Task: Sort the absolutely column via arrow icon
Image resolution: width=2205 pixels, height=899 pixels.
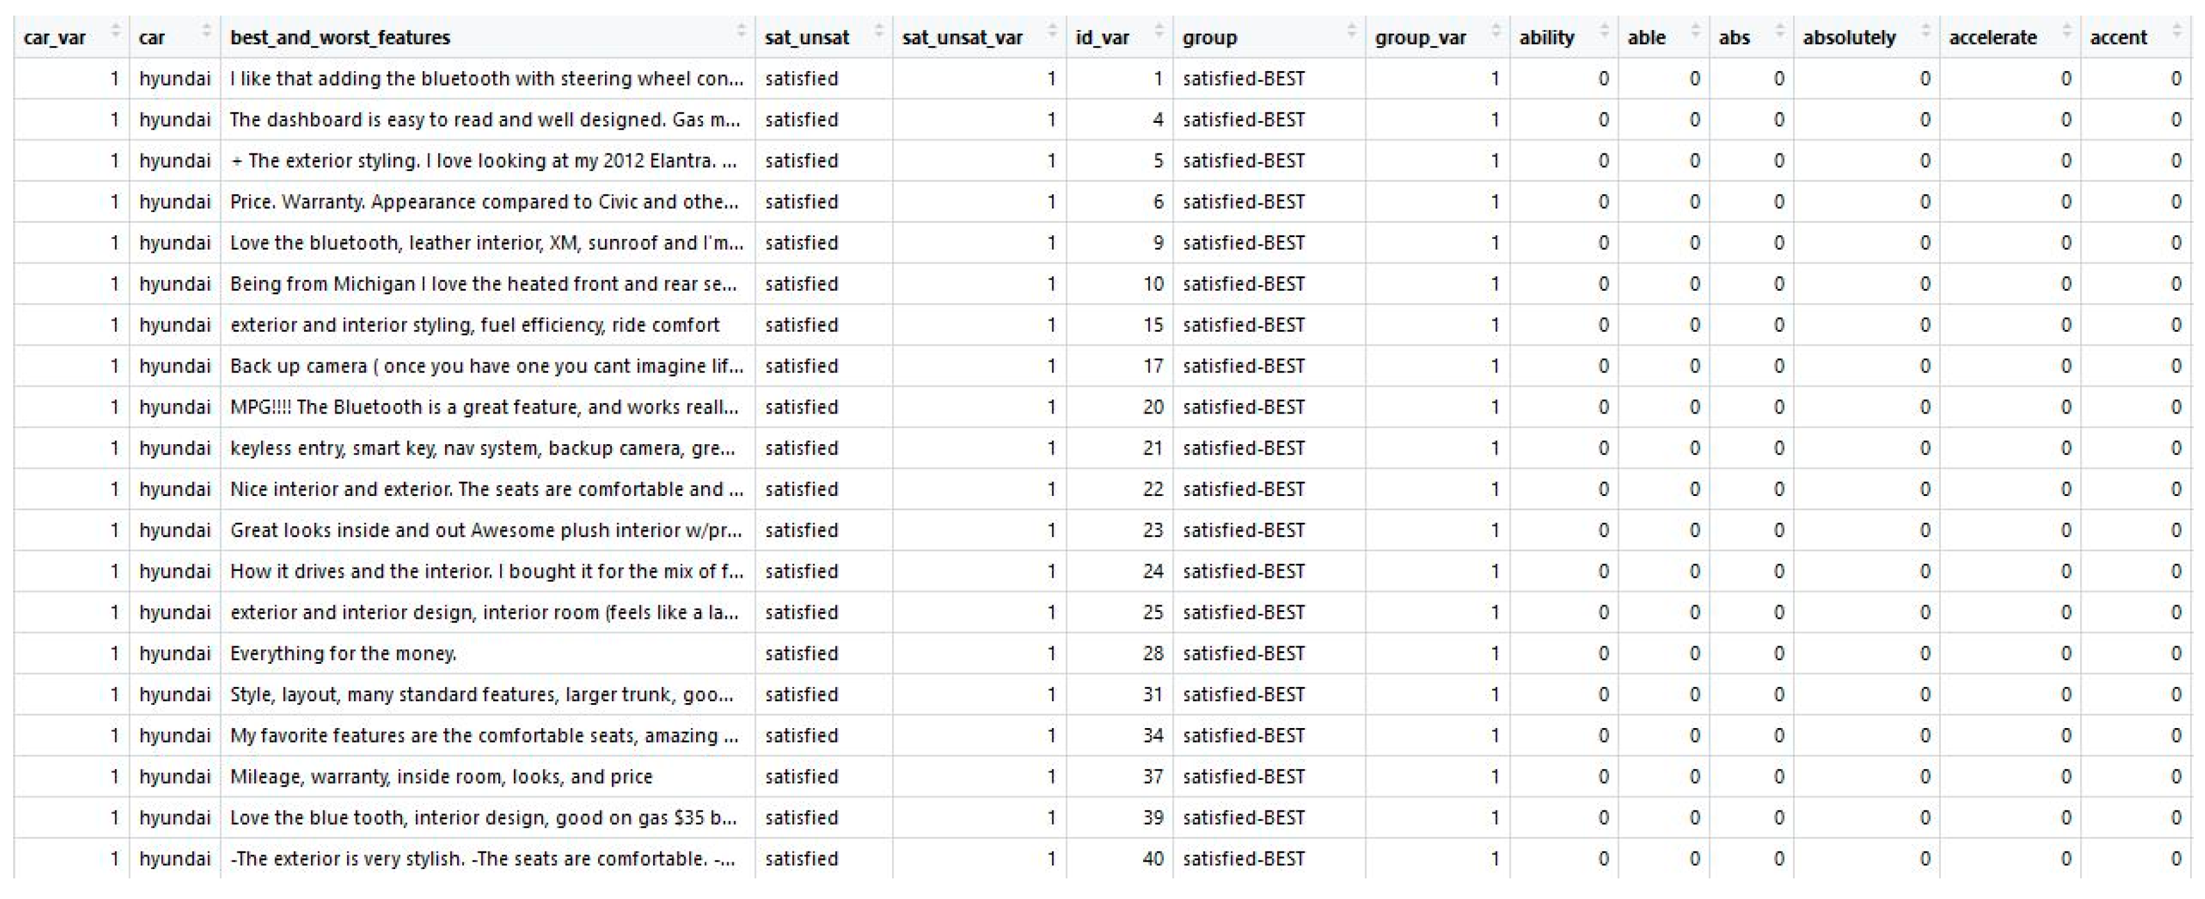Action: click(1926, 32)
